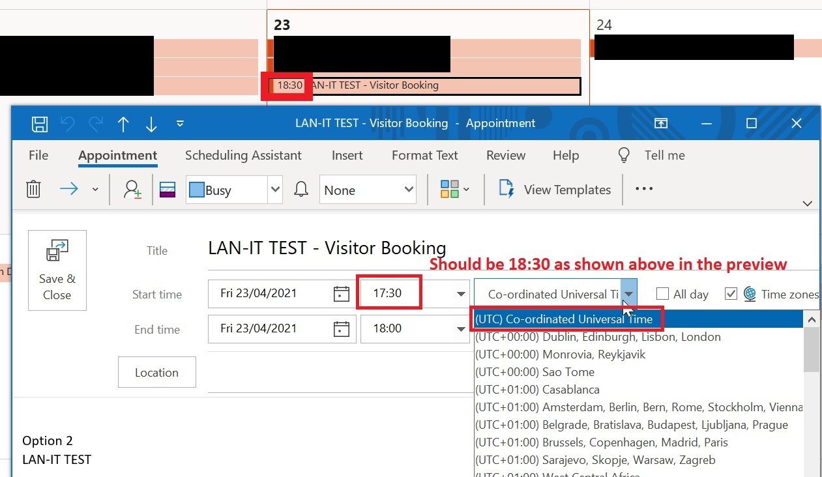Open the More commands ellipsis
The image size is (822, 477).
644,189
